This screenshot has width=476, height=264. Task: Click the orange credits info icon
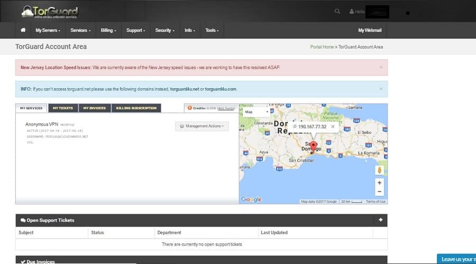pyautogui.click(x=190, y=108)
